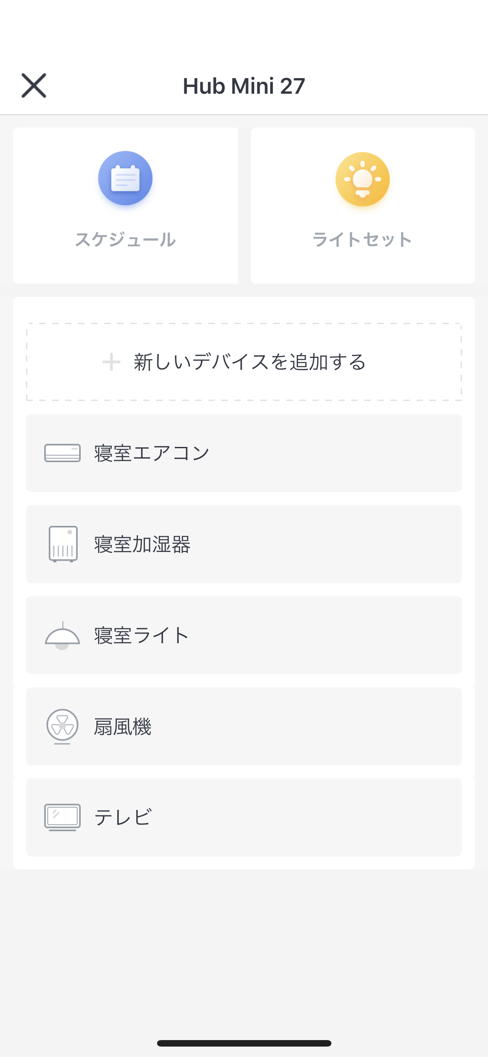Tap the blue schedule calendar icon
The height and width of the screenshot is (1057, 488).
[x=125, y=178]
